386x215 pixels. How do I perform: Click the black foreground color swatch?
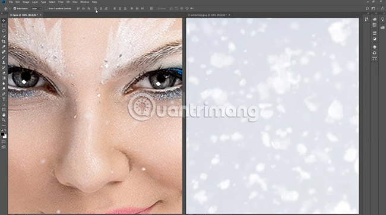(2, 134)
